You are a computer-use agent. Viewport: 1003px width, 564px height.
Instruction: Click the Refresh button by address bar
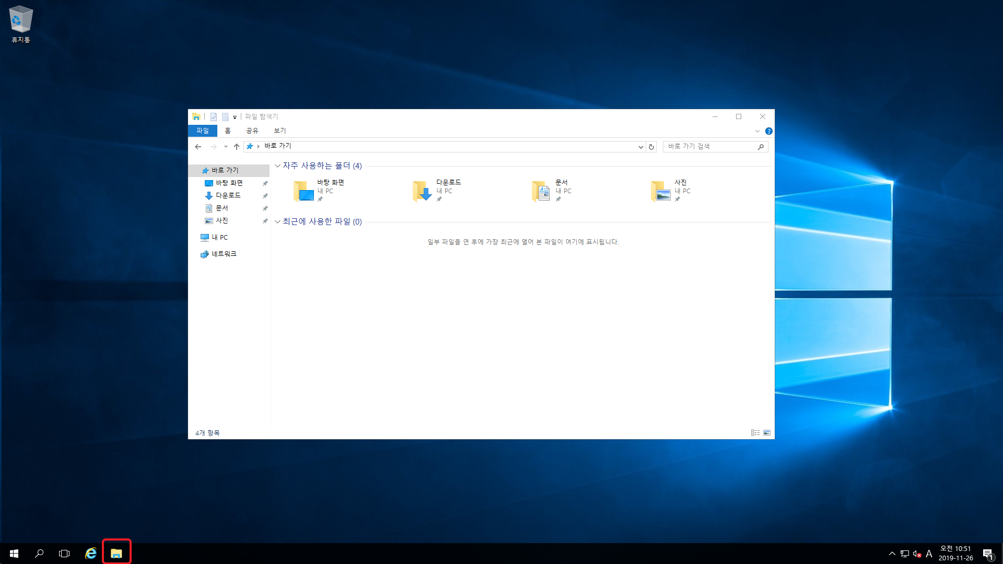coord(651,147)
